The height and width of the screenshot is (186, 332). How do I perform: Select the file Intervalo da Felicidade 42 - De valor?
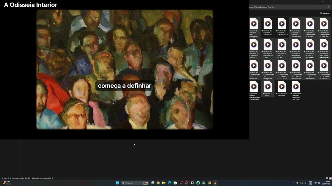pos(310,49)
